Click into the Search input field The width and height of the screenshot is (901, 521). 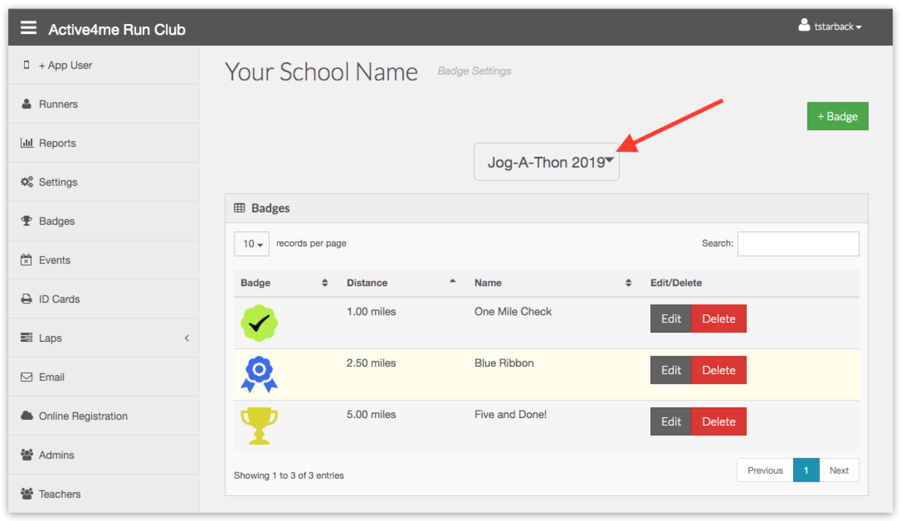coord(798,243)
